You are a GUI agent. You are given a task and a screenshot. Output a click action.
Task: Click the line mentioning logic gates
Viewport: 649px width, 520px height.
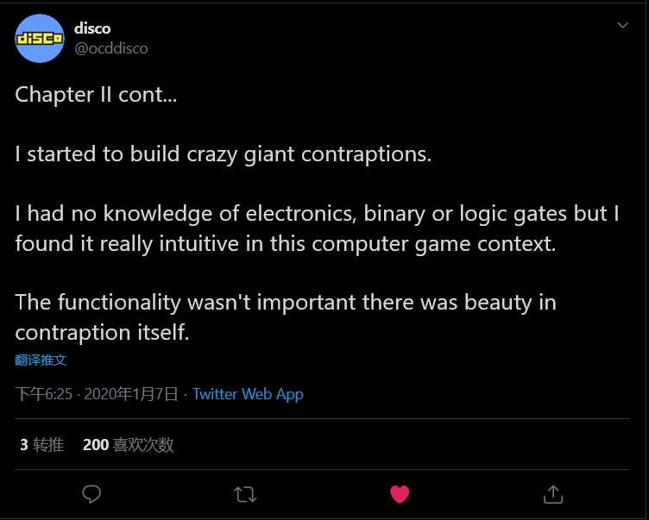(x=317, y=214)
